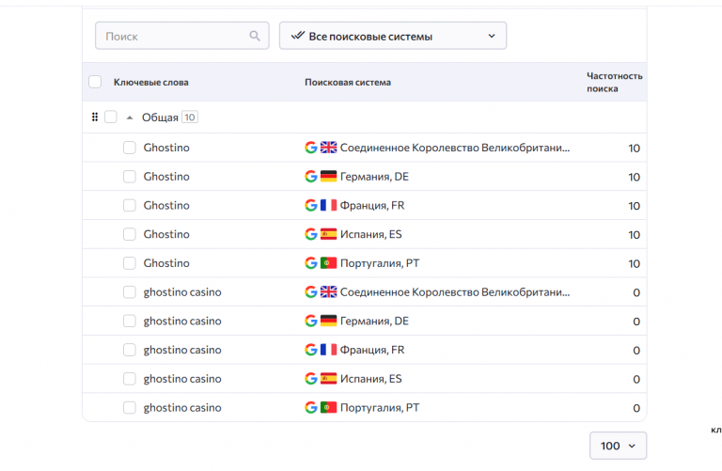
Task: Click the France flag in the Ghostino row
Action: tap(328, 206)
